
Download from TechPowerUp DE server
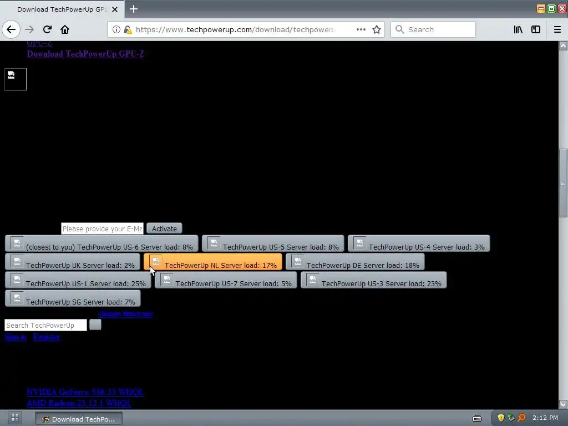[355, 262]
